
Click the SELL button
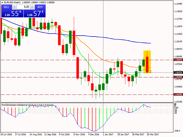point(6,7)
